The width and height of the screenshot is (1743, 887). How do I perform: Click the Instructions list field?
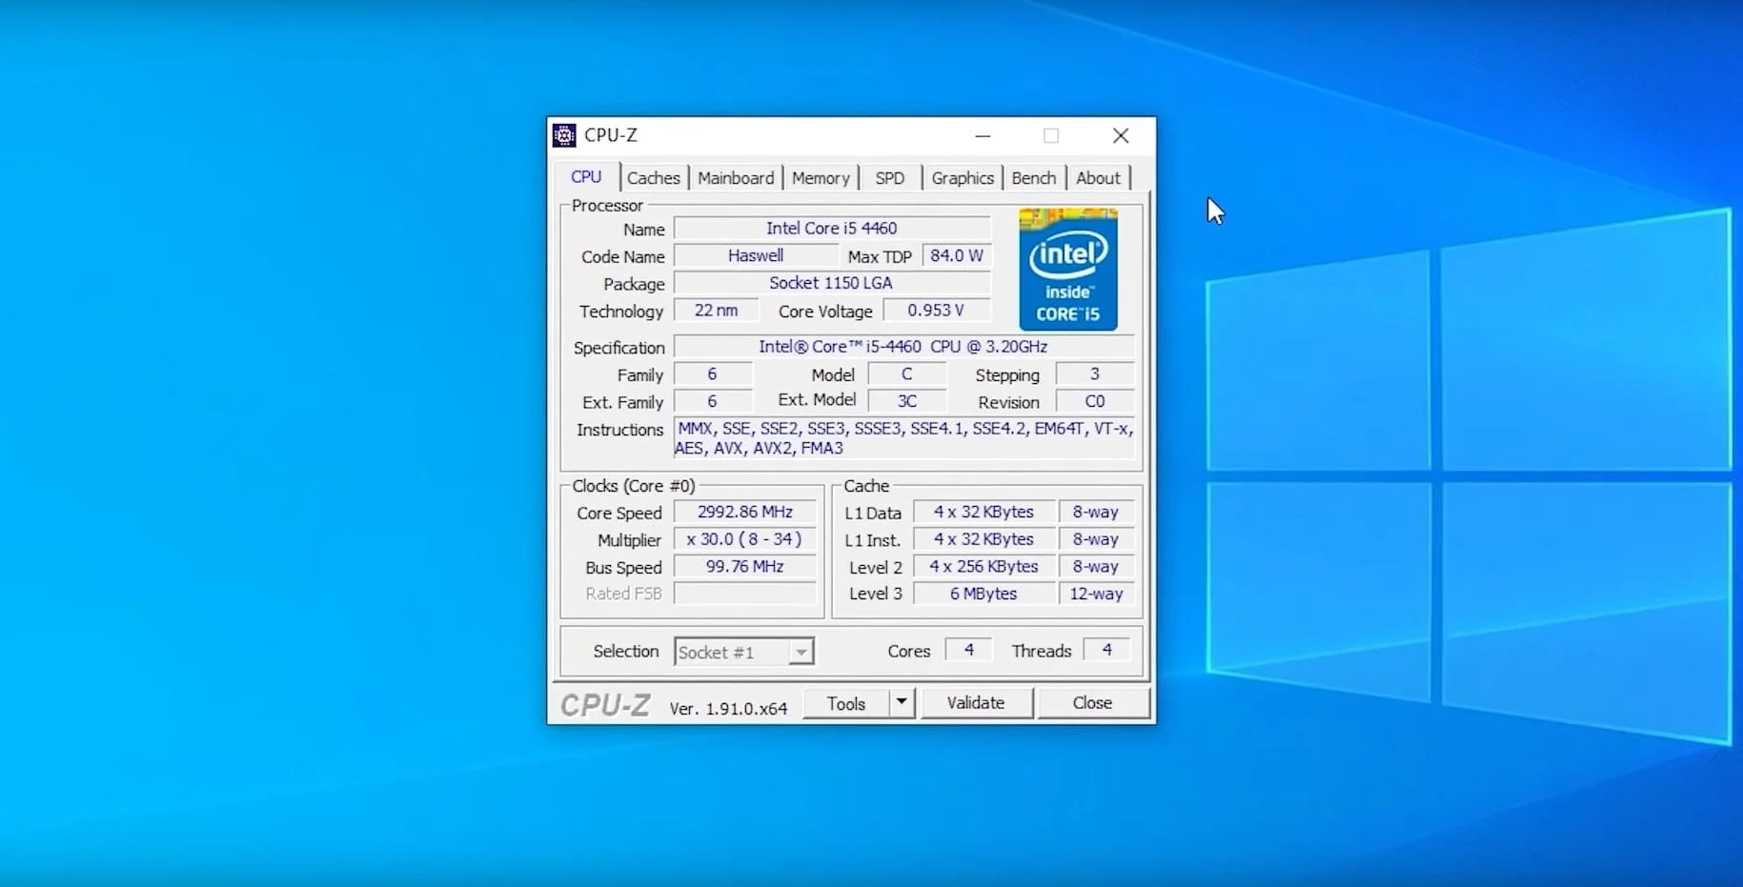pos(904,438)
